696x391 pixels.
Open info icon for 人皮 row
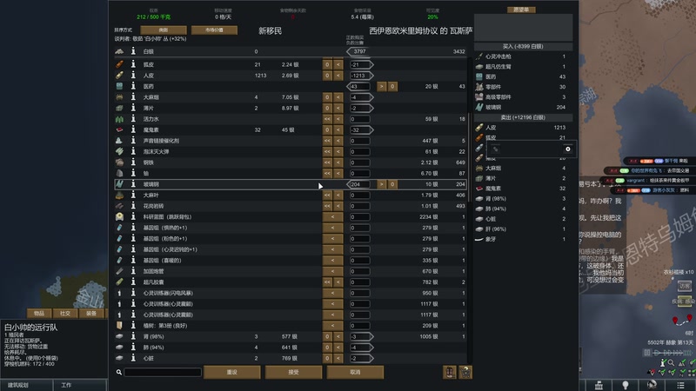(133, 76)
